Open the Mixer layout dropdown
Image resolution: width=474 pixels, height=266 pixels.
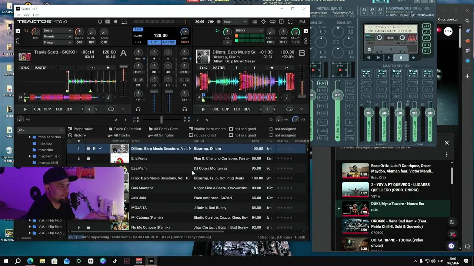[x=235, y=22]
